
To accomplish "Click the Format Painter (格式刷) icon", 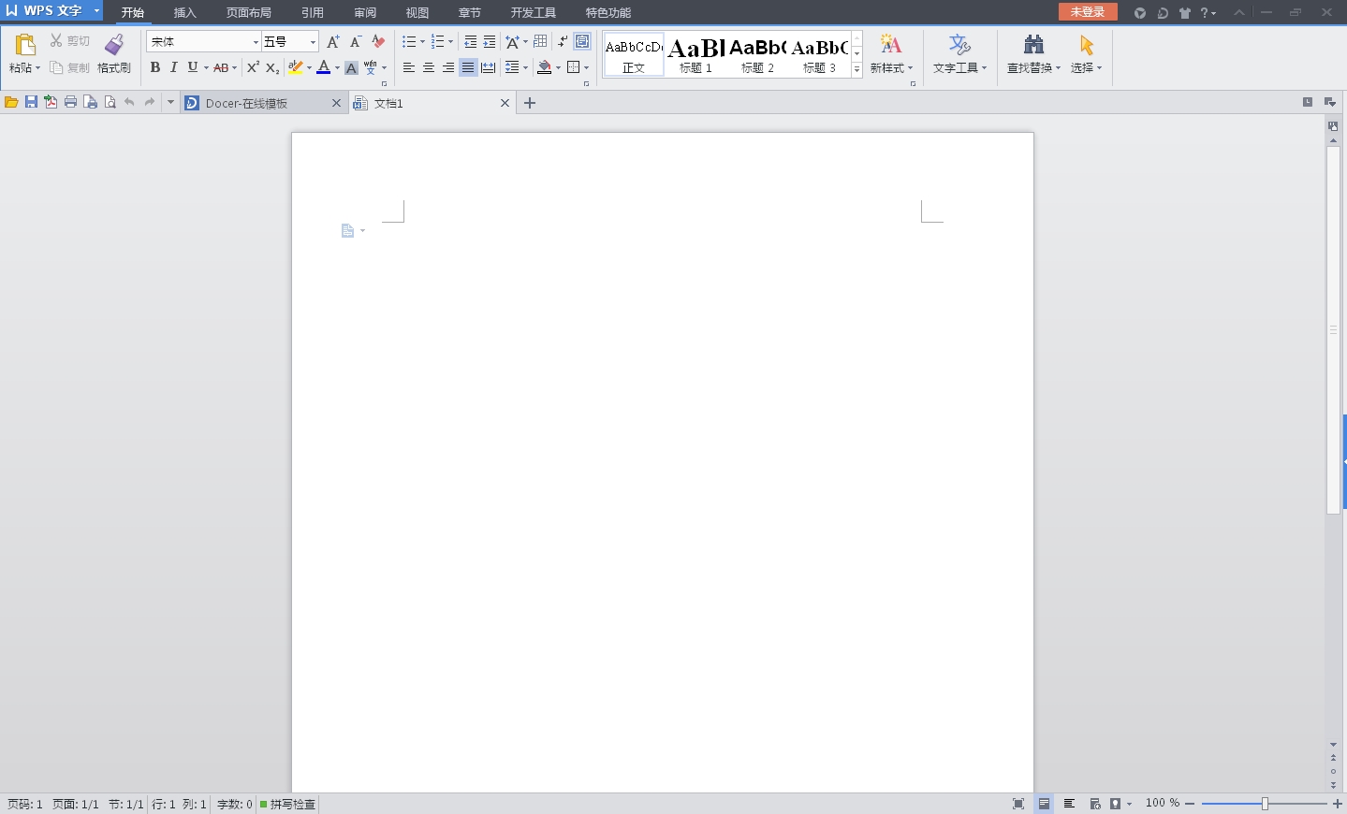I will [114, 45].
